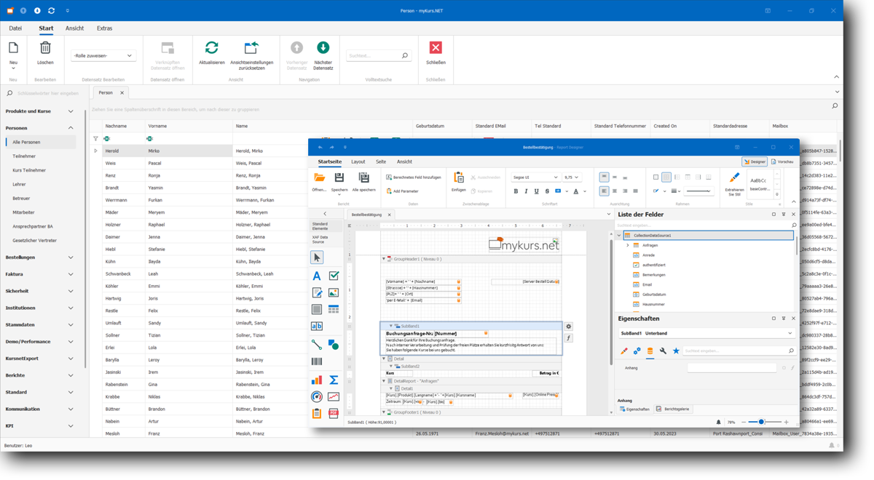Open Berichtsgalerie panel tab
This screenshot has width=874, height=480.
point(673,409)
